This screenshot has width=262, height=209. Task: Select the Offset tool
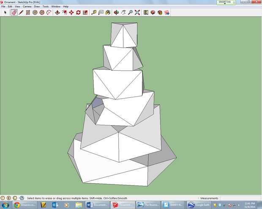click(x=64, y=13)
